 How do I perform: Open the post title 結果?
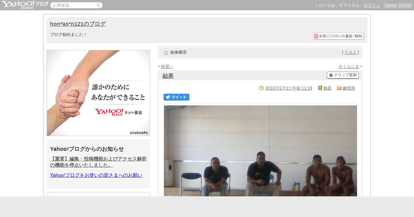click(168, 76)
